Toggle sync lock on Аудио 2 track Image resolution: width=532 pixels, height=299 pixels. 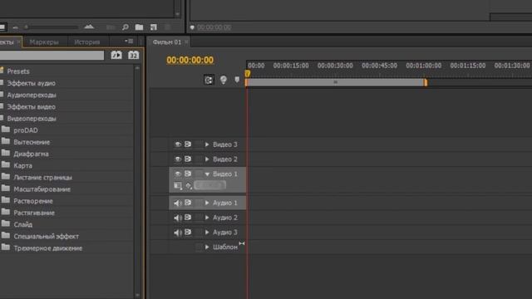(188, 218)
